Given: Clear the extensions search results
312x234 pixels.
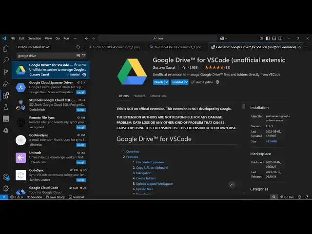Looking at the screenshot, I should click(78, 56).
